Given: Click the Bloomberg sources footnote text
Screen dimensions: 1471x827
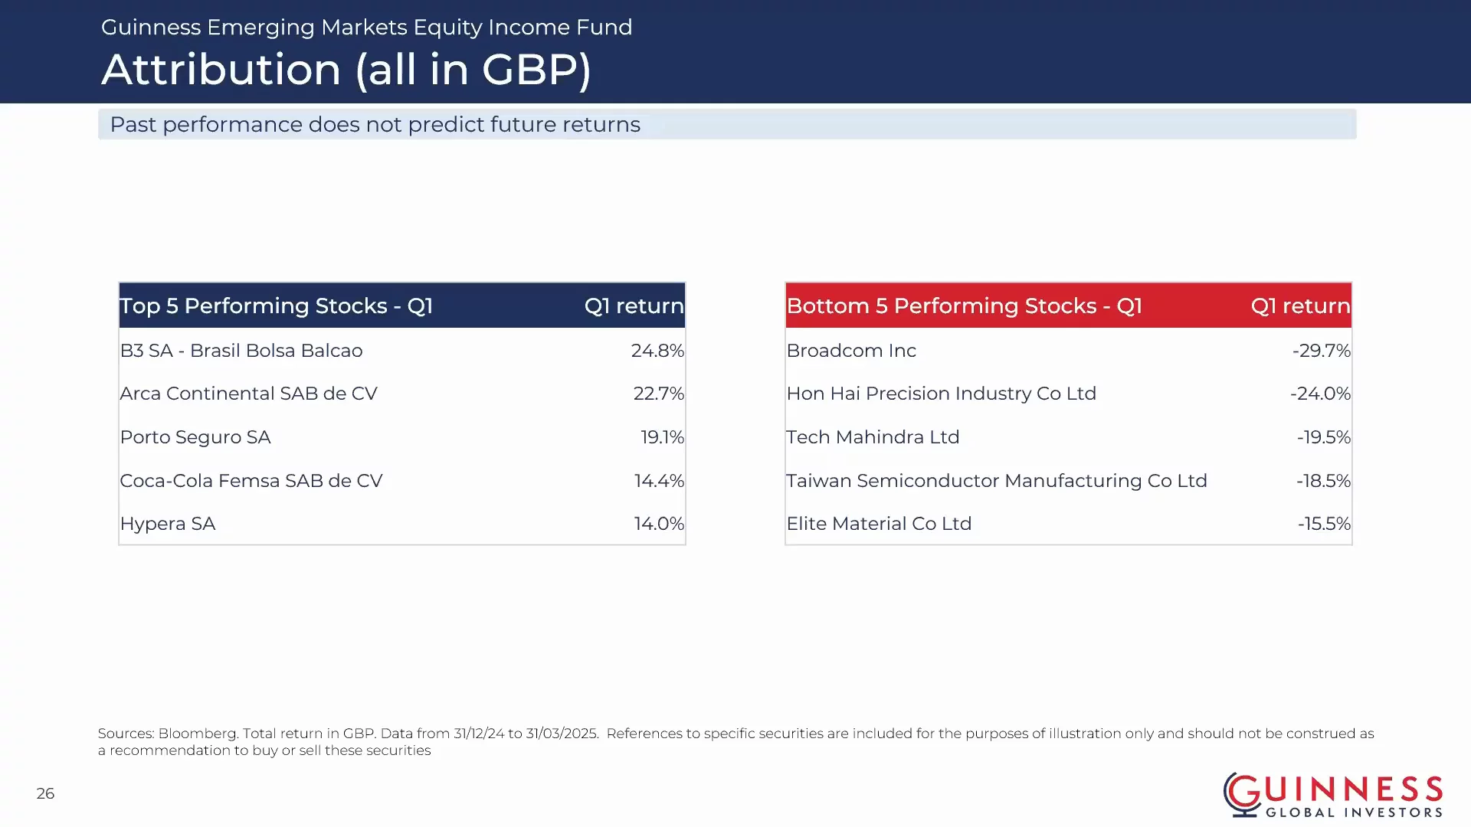Looking at the screenshot, I should pyautogui.click(x=735, y=742).
